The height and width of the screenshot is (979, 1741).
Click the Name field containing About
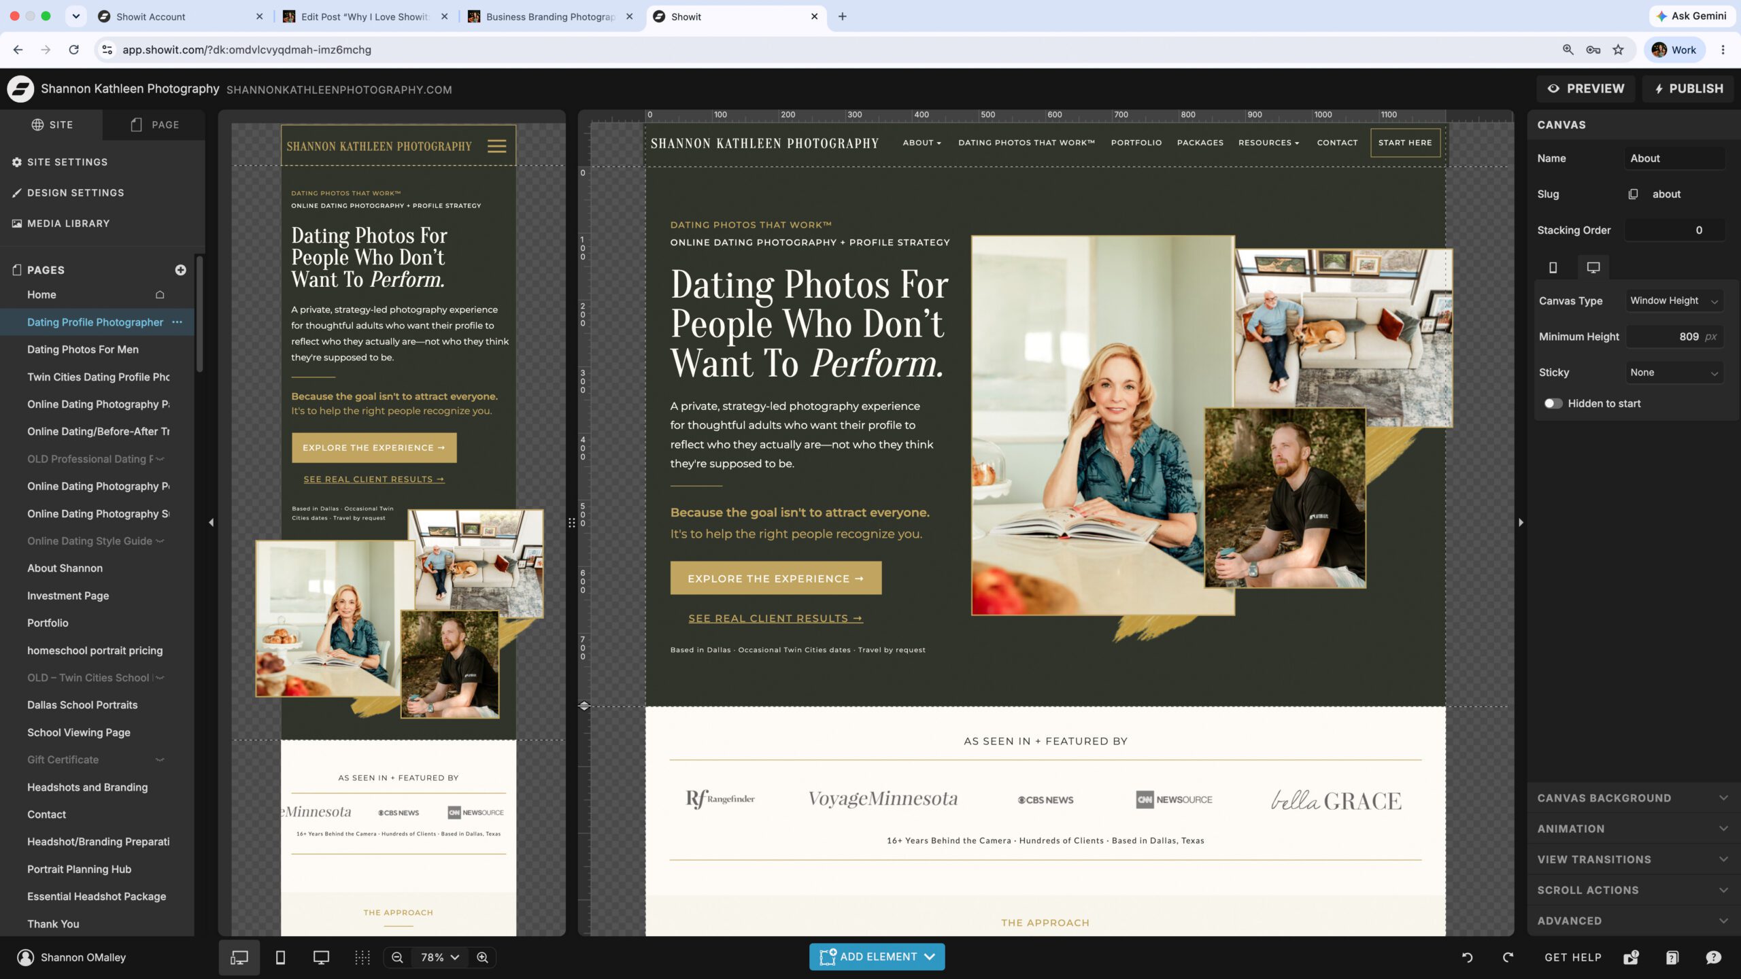click(1674, 158)
